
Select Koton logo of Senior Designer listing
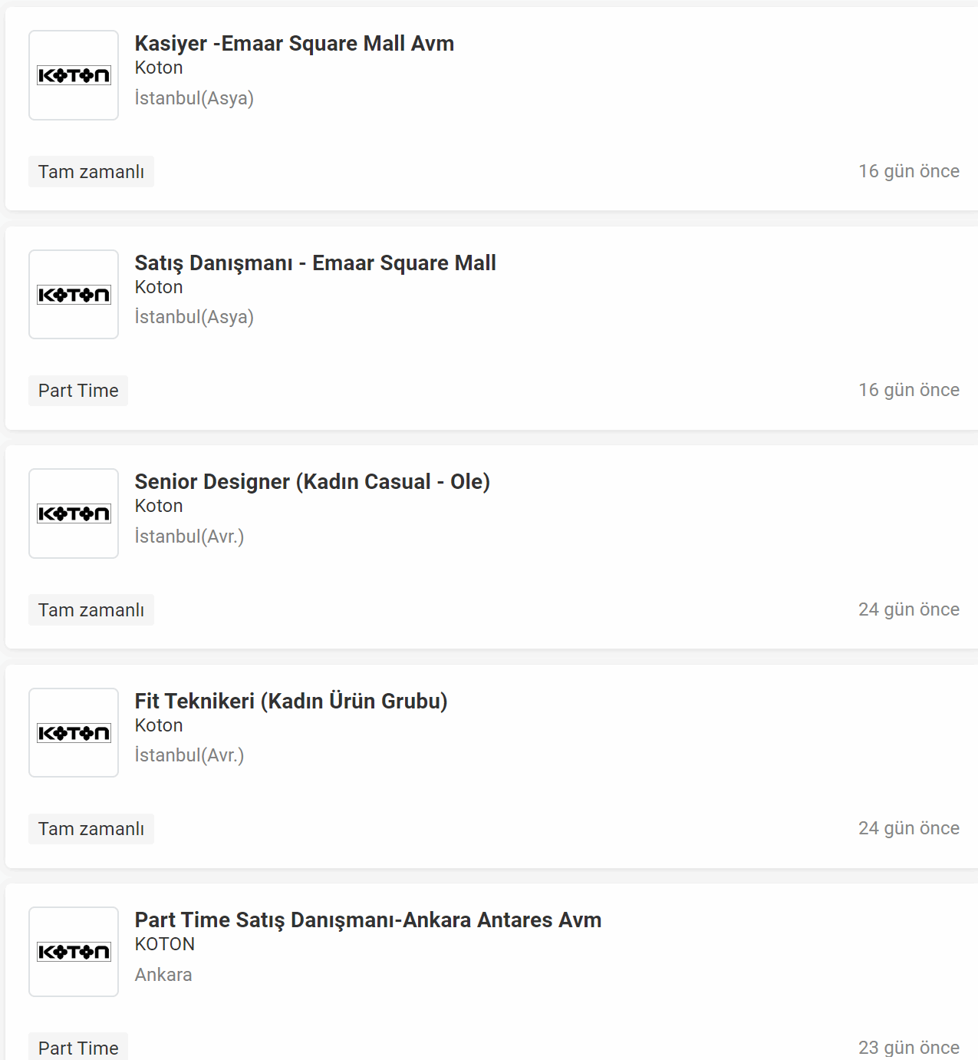tap(74, 513)
